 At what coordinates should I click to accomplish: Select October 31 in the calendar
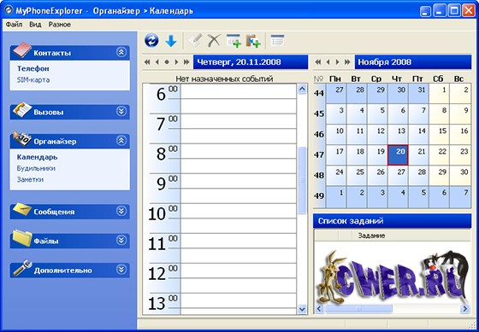click(x=418, y=93)
